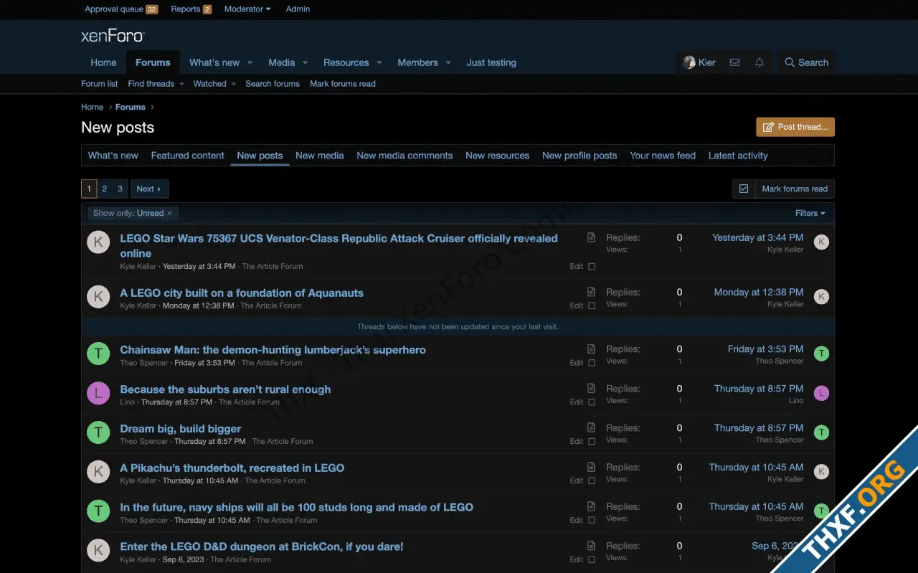Open the Home navigation tab

(x=103, y=62)
